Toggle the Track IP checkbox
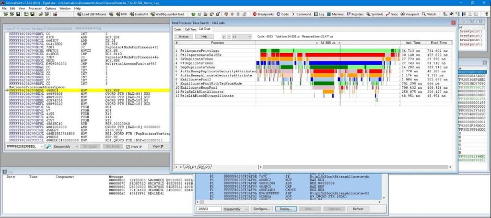491x218 pixels. 128,146
